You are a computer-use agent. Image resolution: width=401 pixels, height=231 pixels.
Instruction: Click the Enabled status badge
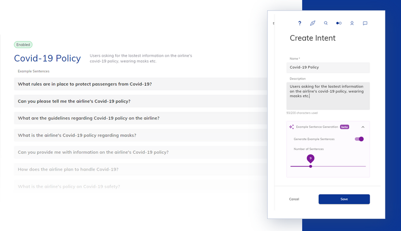tap(23, 45)
